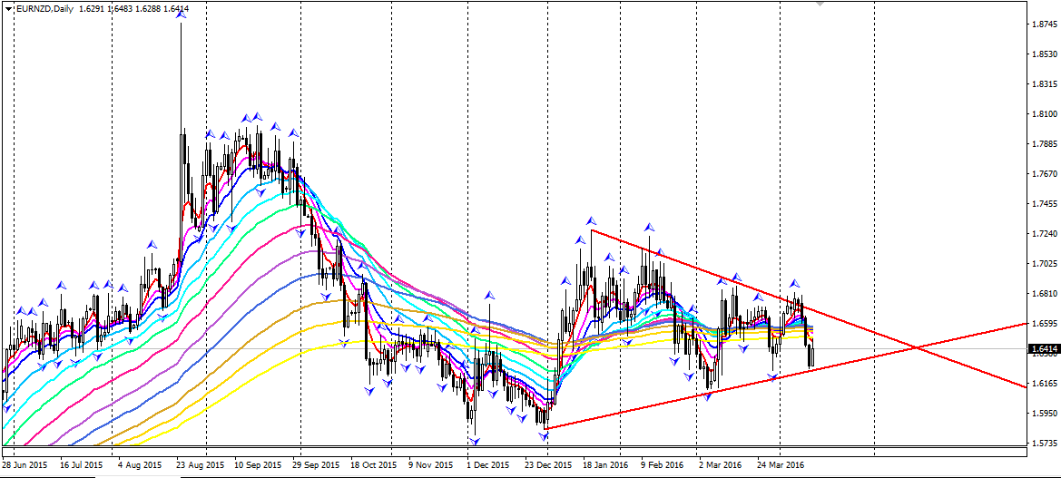This screenshot has height=478, width=1061.
Task: Click the 1.6595 price scale label
Action: click(1044, 323)
